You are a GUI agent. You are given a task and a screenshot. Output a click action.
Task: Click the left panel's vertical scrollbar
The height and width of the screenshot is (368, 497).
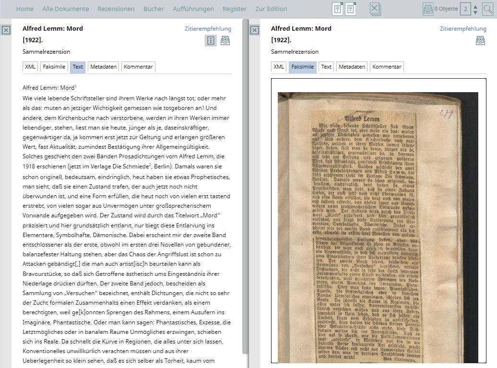[245, 186]
